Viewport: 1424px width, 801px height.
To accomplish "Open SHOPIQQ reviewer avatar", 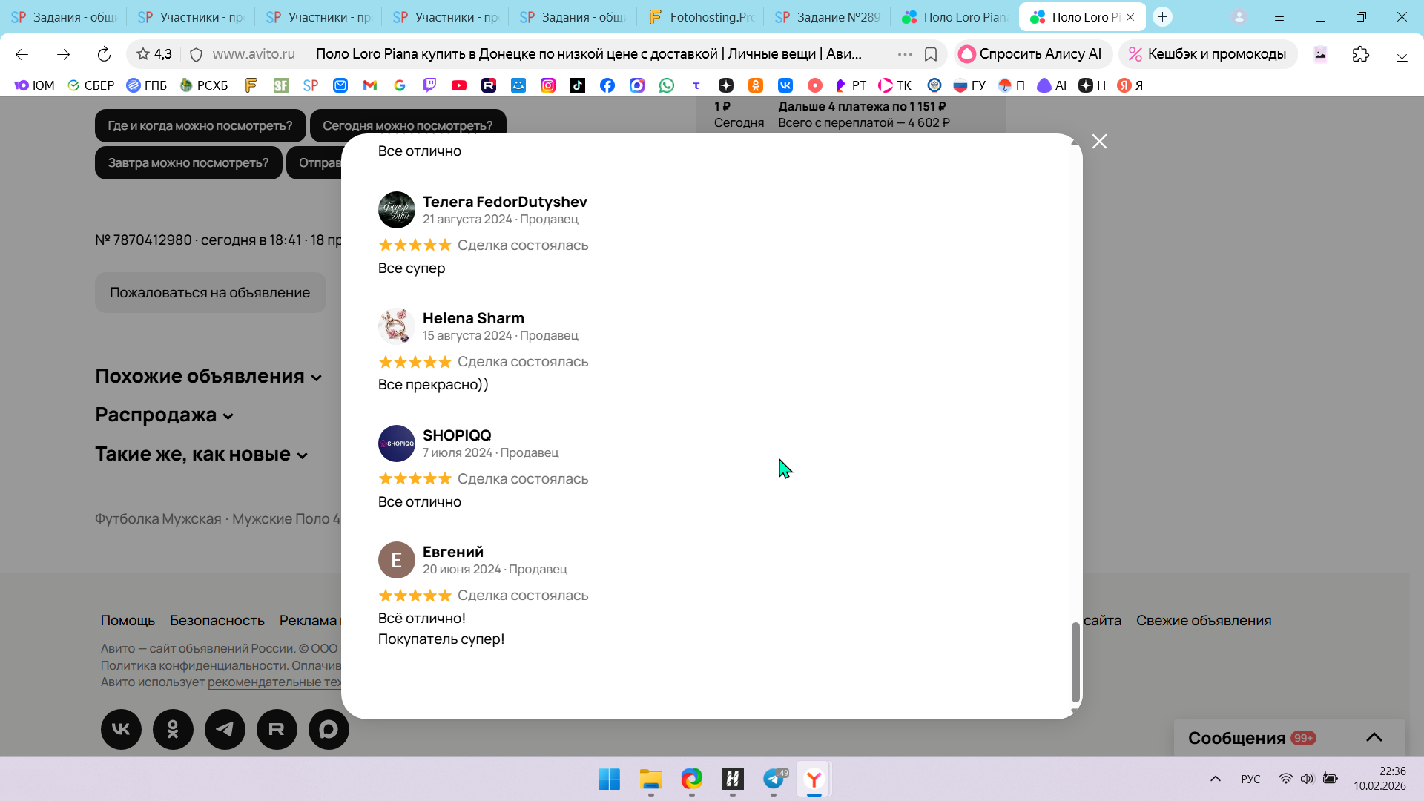I will click(x=397, y=444).
